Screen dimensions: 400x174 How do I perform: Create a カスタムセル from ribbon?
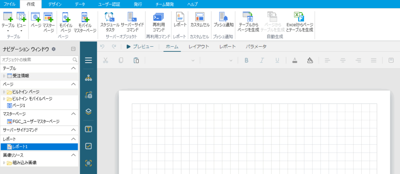pyautogui.click(x=200, y=17)
